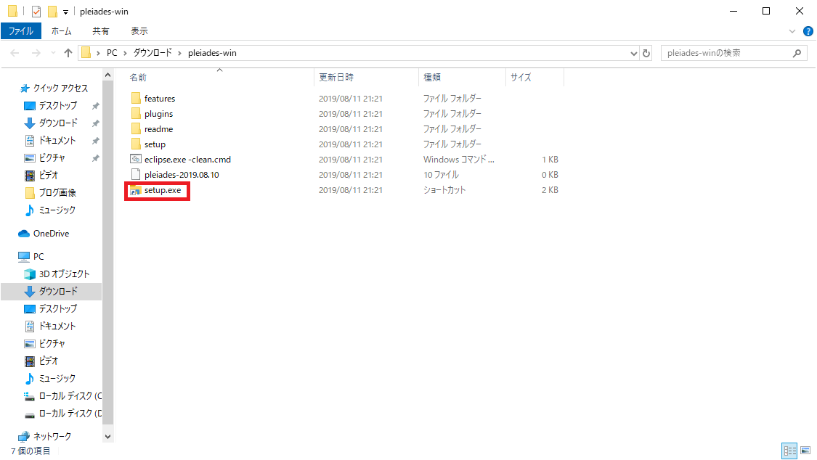Click the Windows コマンド type cell
The image size is (817, 460).
[458, 160]
